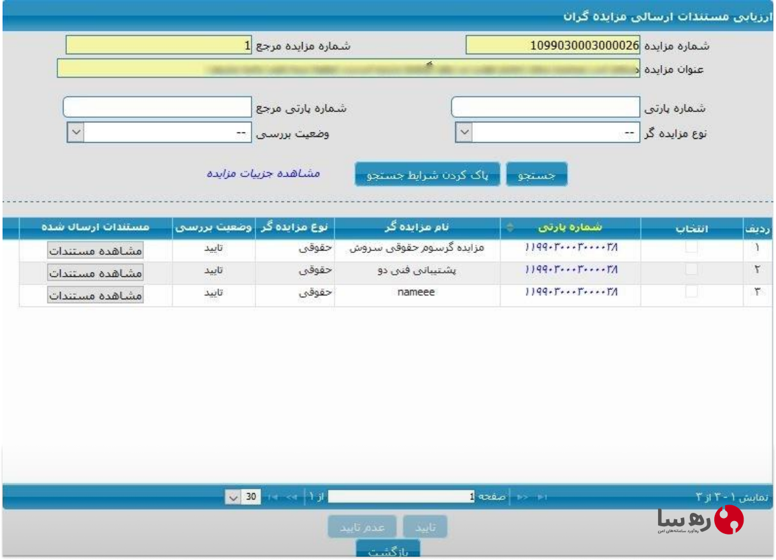Click the انتخاب column header

click(x=692, y=227)
